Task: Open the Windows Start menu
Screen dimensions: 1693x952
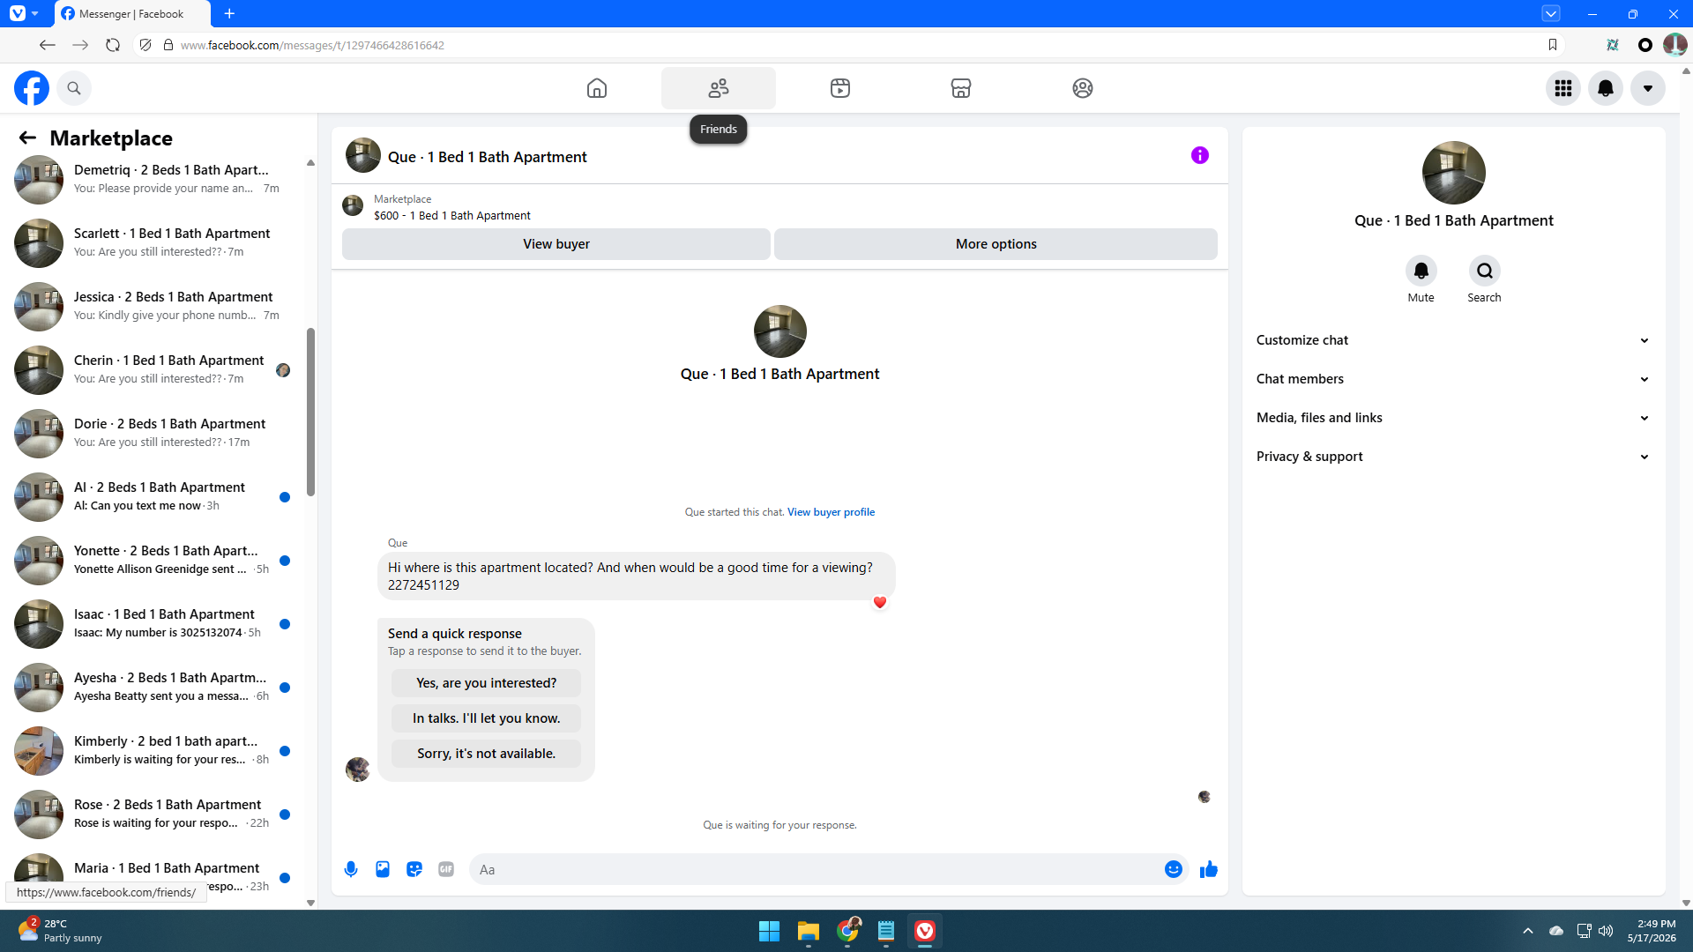Action: [769, 931]
